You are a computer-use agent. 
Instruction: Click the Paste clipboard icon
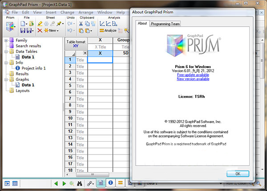(81, 31)
